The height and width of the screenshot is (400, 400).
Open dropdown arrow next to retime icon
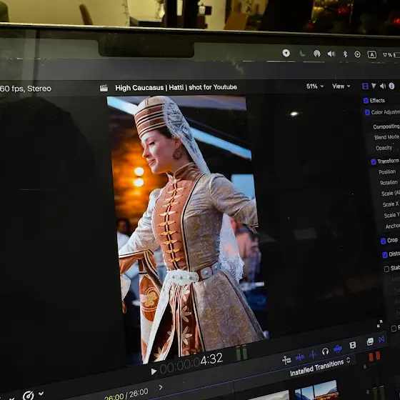[41, 394]
